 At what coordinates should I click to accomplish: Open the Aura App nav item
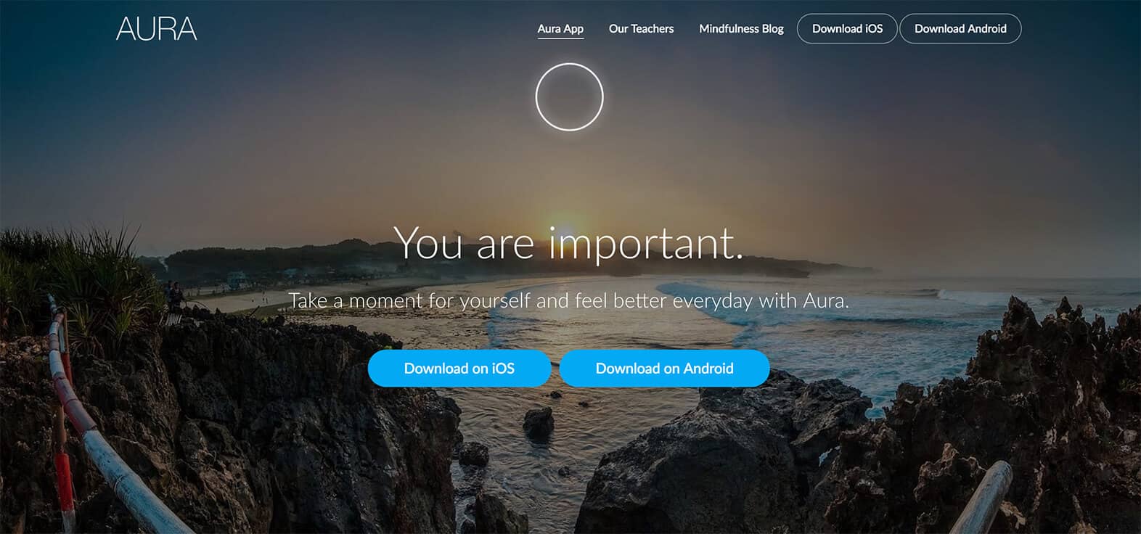click(x=560, y=29)
